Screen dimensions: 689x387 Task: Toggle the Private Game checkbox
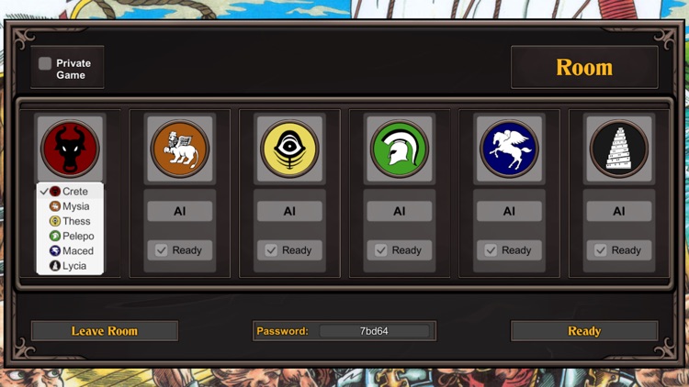click(x=45, y=63)
